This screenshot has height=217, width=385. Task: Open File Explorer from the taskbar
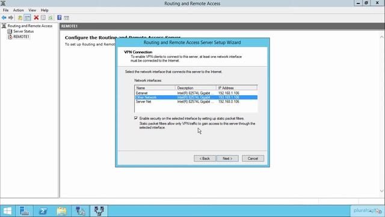pyautogui.click(x=61, y=211)
